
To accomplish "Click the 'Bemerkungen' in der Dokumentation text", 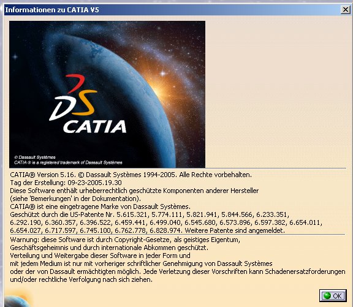I will (75, 199).
